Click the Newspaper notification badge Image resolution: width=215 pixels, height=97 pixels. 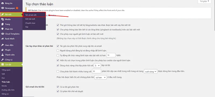[x=17, y=8]
